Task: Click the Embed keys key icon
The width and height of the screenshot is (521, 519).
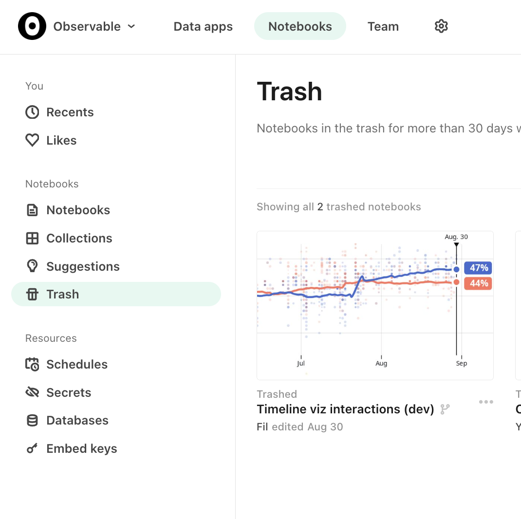Action: click(x=32, y=448)
